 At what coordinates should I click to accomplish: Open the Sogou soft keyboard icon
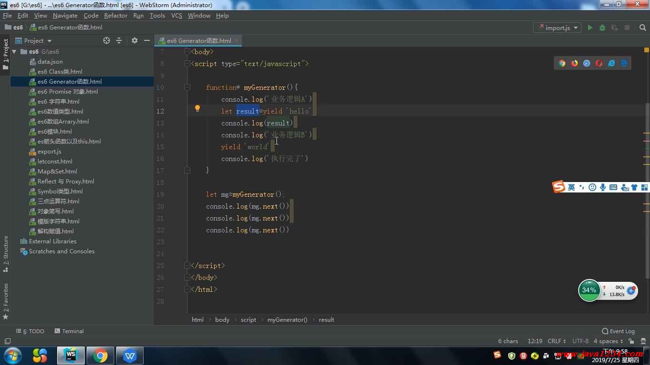pyautogui.click(x=613, y=187)
